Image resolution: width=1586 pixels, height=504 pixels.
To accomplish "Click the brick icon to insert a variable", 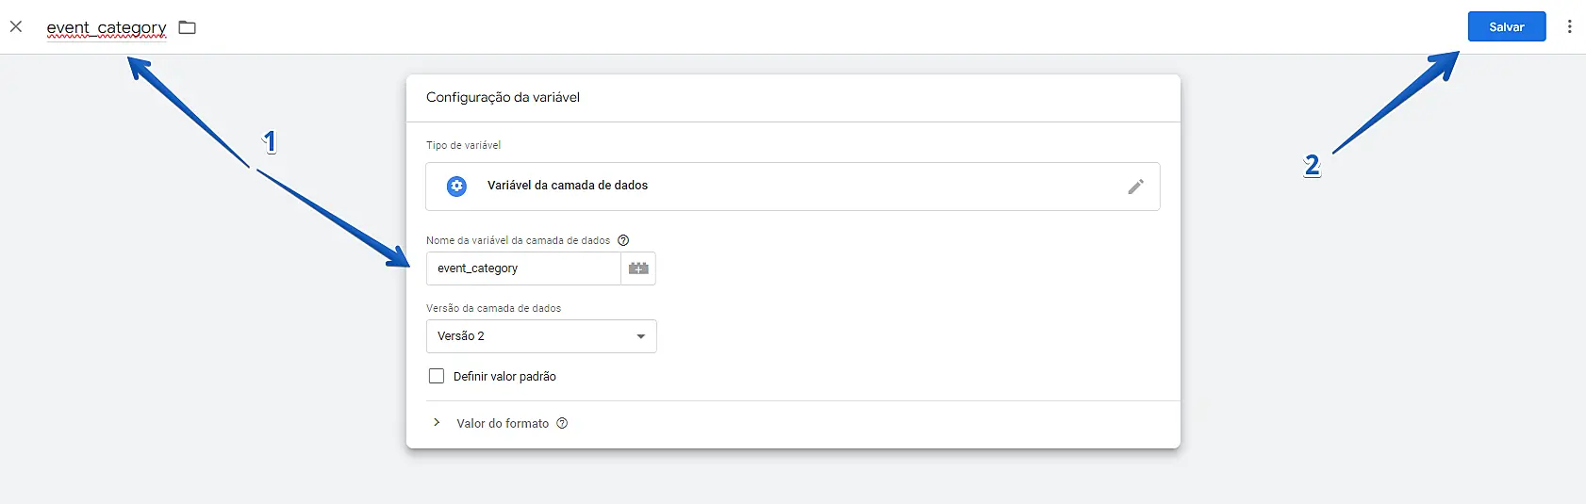I will (x=638, y=268).
